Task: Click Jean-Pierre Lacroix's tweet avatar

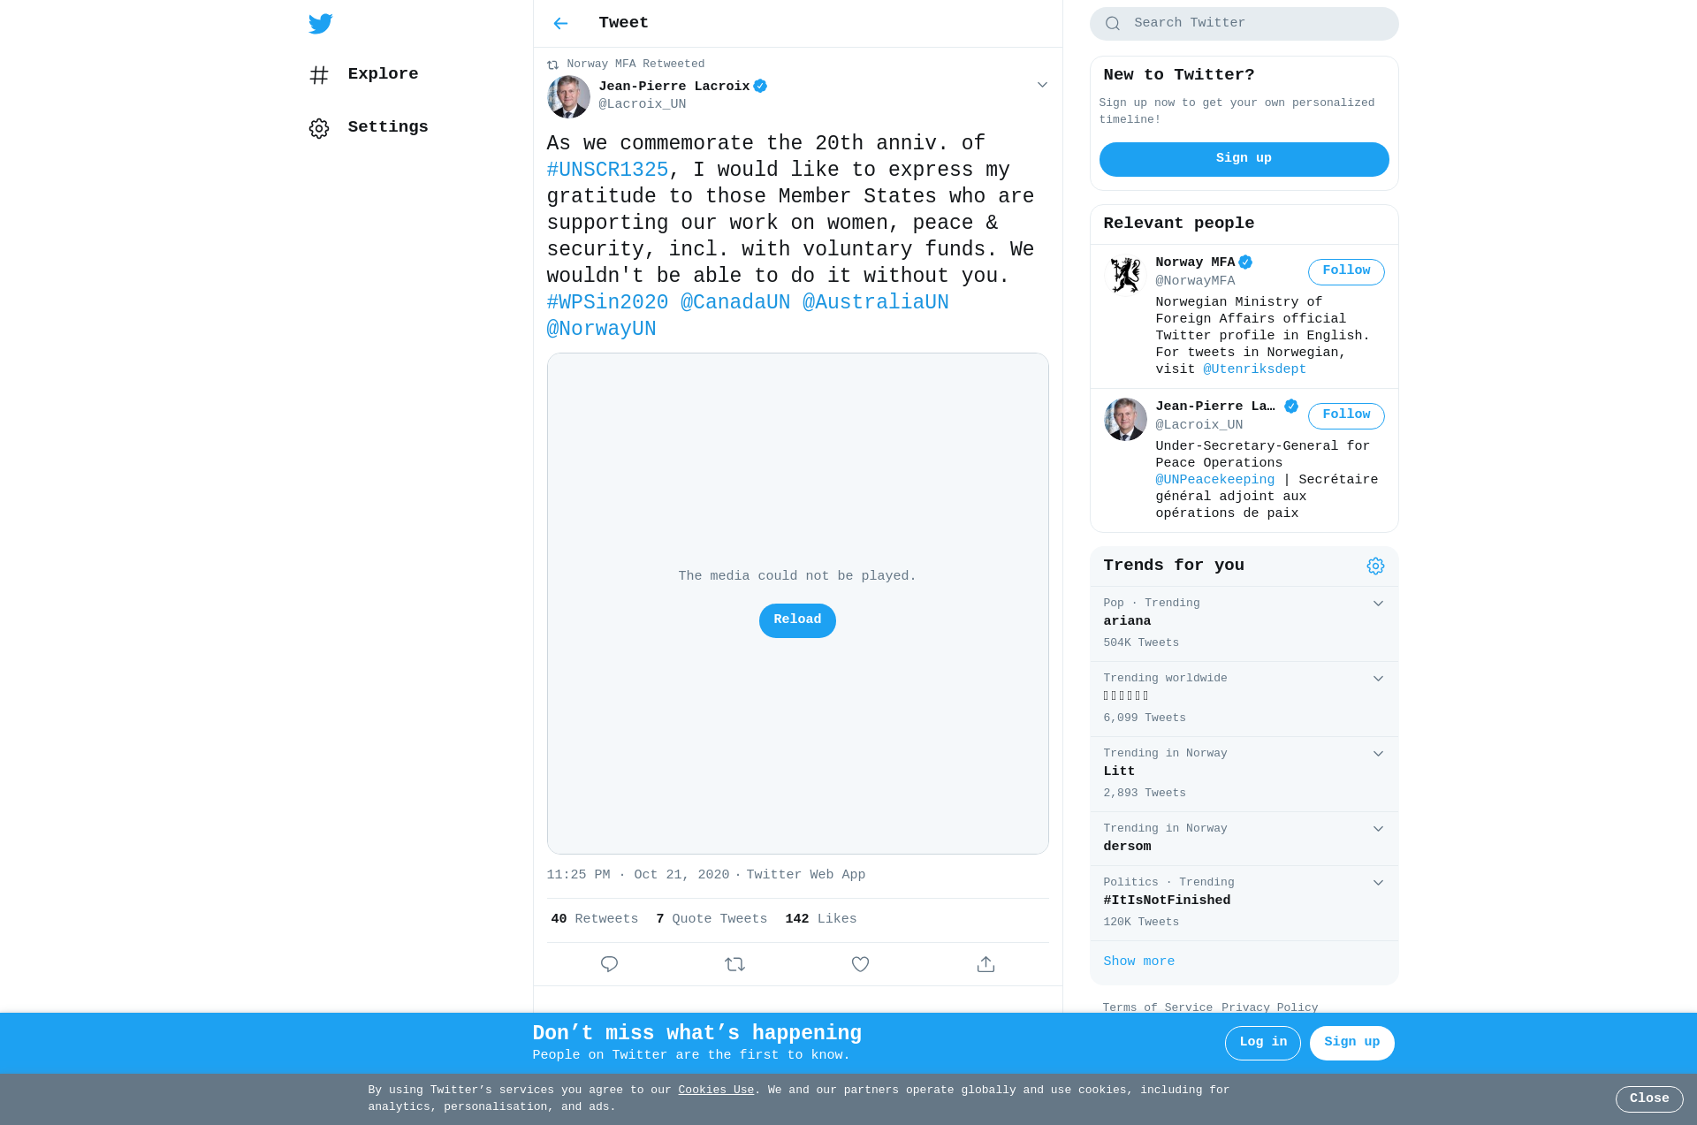Action: pyautogui.click(x=568, y=96)
